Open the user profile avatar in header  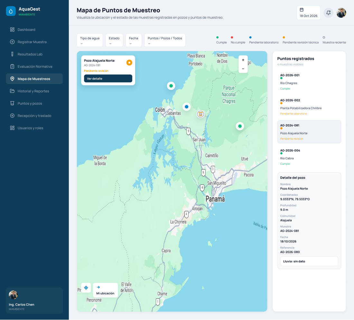click(341, 13)
